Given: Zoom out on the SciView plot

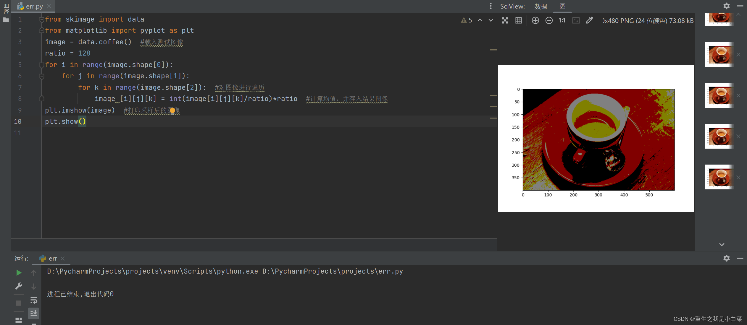Looking at the screenshot, I should [549, 20].
